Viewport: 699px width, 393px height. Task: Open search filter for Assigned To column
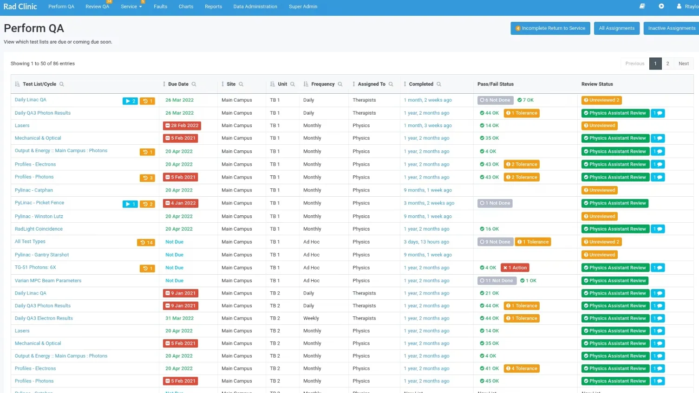pyautogui.click(x=391, y=84)
